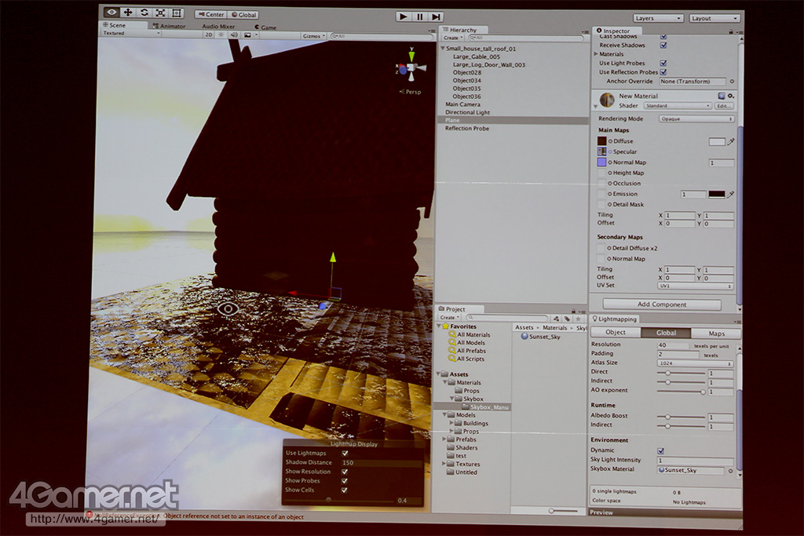Toggle Show Resolution checkbox
Screen dimensions: 804x536
pos(345,472)
